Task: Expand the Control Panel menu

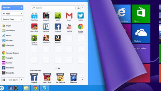Action: tap(12, 19)
